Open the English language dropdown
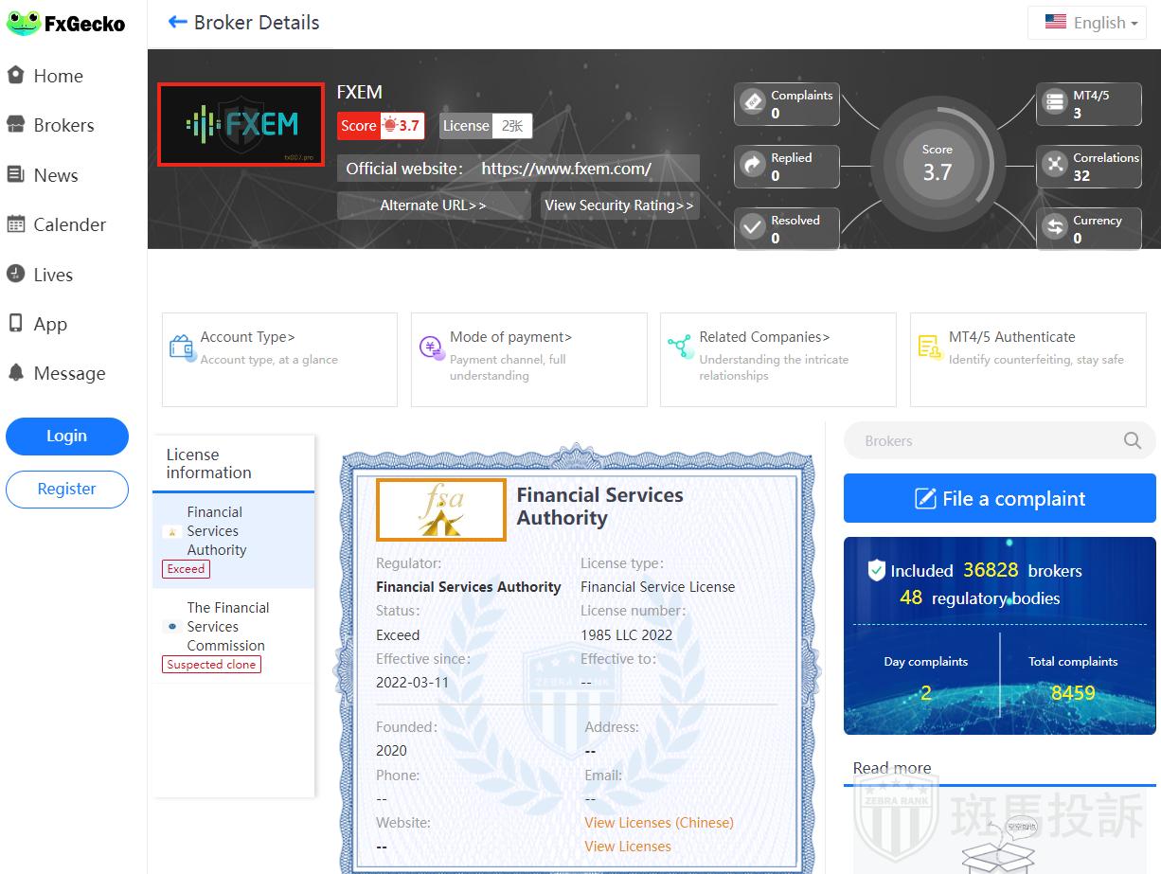 click(1091, 23)
